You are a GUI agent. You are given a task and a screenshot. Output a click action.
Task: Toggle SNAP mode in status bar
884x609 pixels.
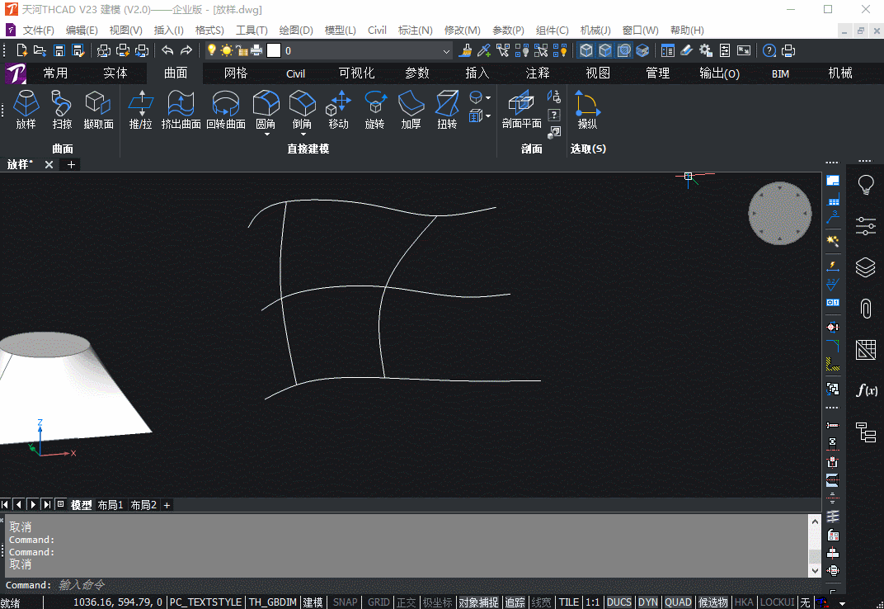pos(345,602)
